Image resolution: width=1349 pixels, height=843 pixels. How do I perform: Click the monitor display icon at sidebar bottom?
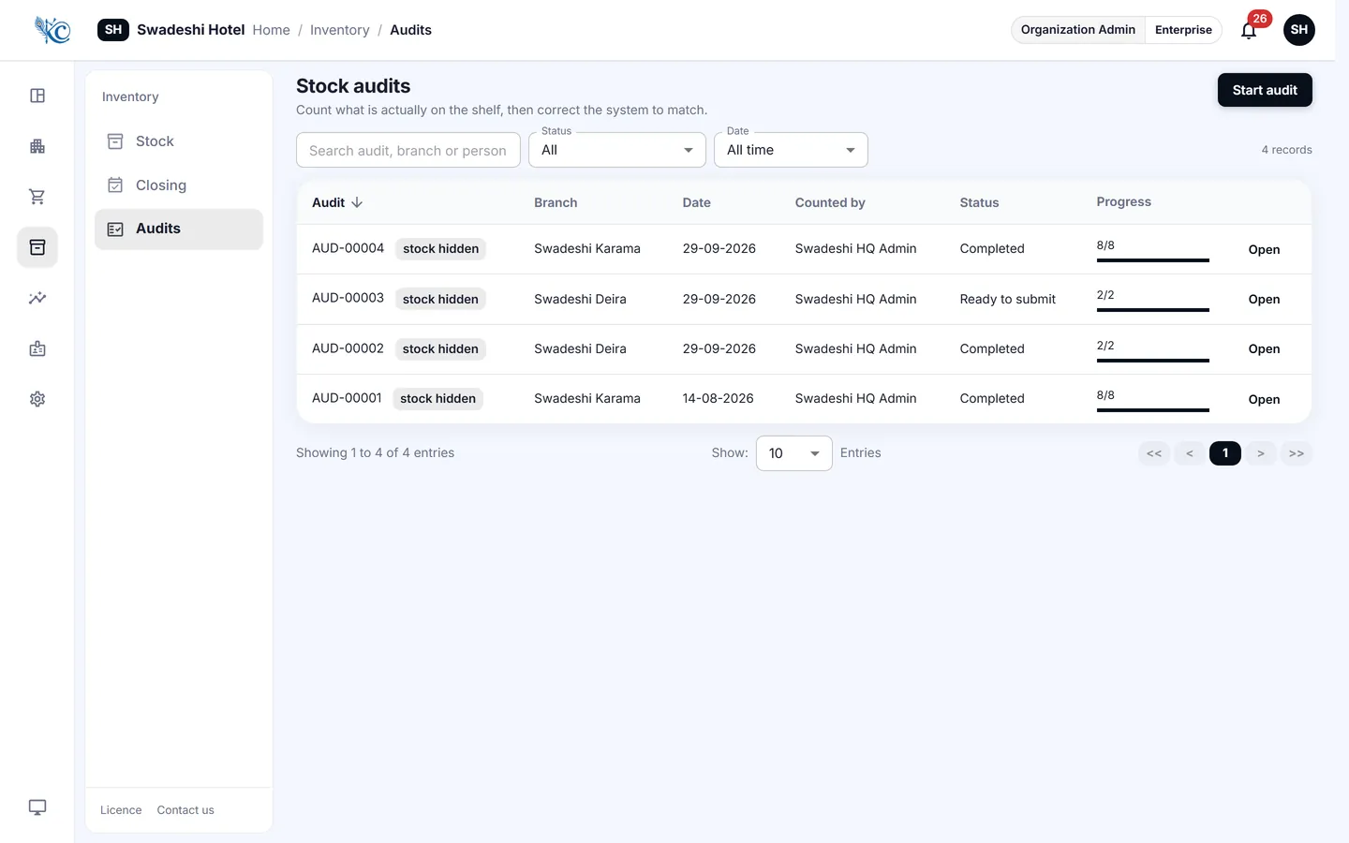click(x=37, y=807)
